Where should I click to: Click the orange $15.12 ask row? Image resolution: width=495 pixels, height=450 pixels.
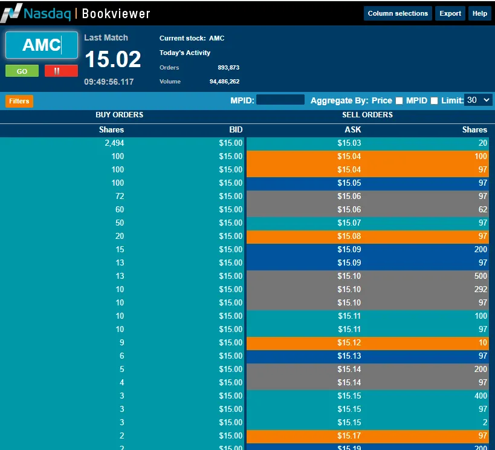tap(368, 342)
